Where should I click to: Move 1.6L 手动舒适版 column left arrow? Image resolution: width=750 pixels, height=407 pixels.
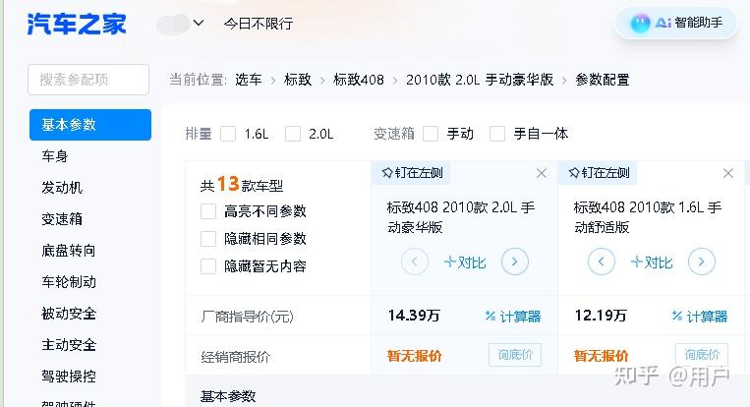[x=602, y=262]
